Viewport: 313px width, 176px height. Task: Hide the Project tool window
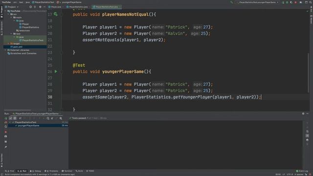coord(45,7)
